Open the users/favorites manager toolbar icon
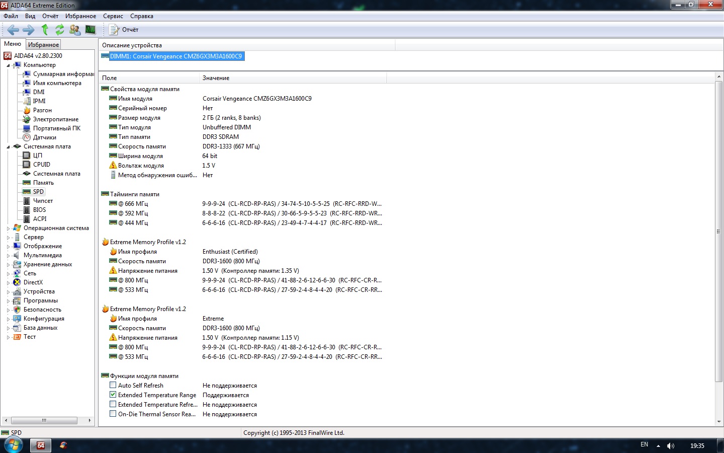The width and height of the screenshot is (724, 453). coord(75,30)
